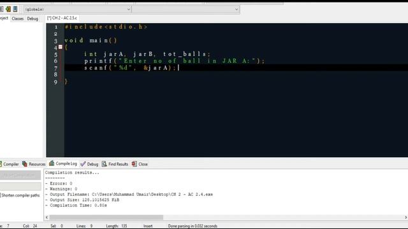Click the printf "Enter no of ball" line
408x229 pixels.
click(174, 61)
